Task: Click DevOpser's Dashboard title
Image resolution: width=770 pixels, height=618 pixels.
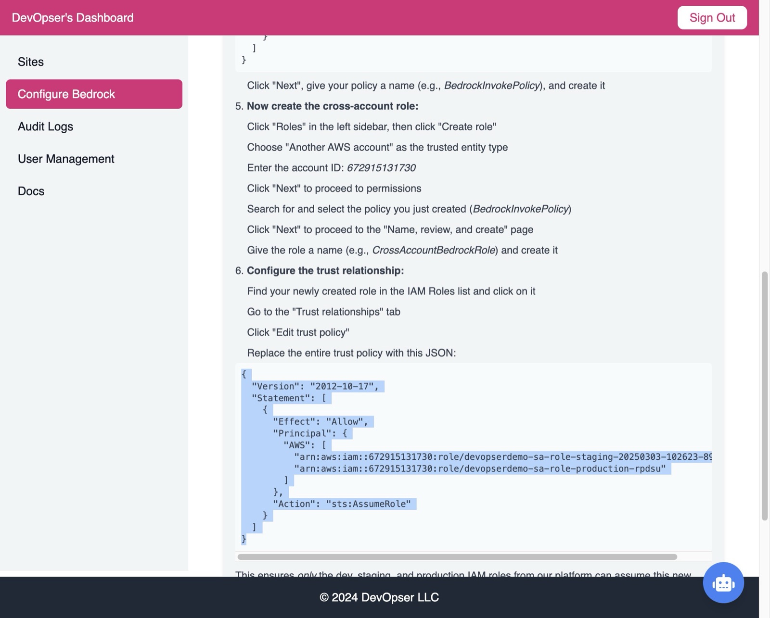Action: 73,18
